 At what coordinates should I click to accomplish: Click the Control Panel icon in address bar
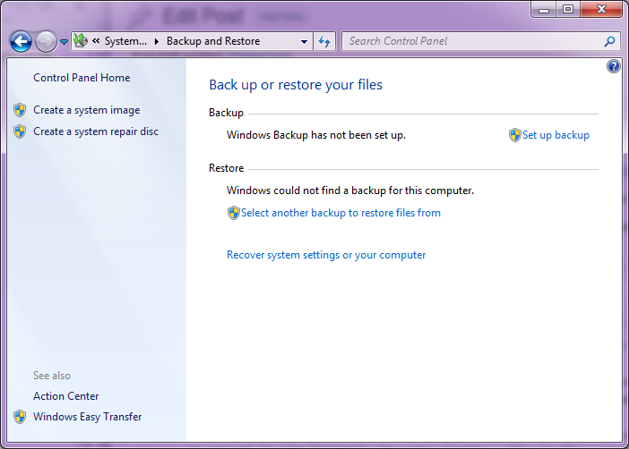[81, 40]
